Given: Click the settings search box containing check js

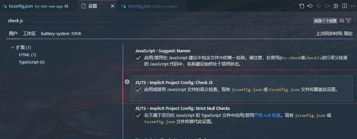Looking at the screenshot, I should coord(159,21).
